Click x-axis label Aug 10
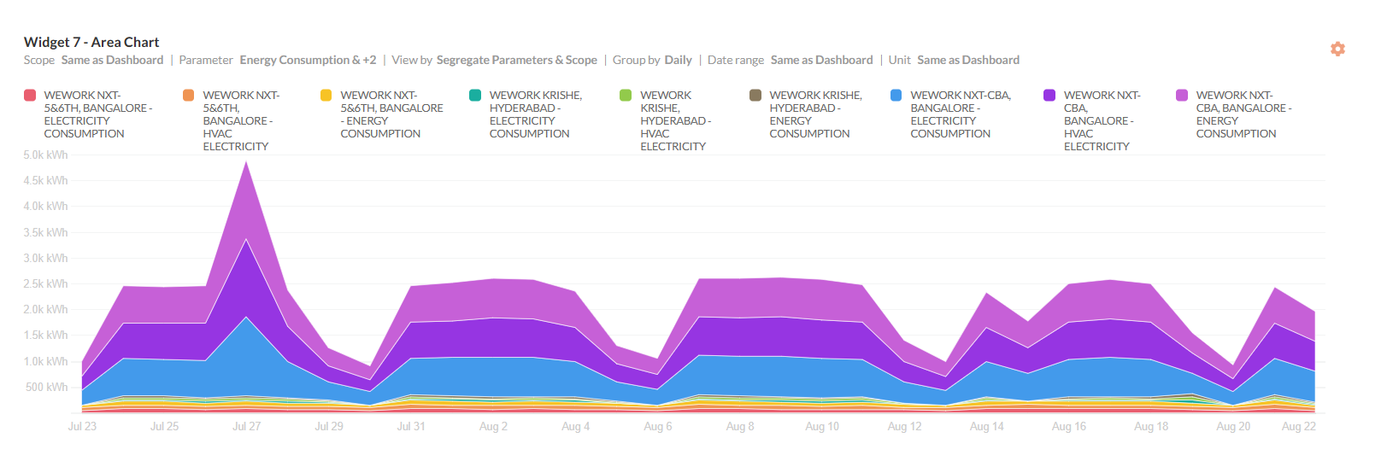 822,426
